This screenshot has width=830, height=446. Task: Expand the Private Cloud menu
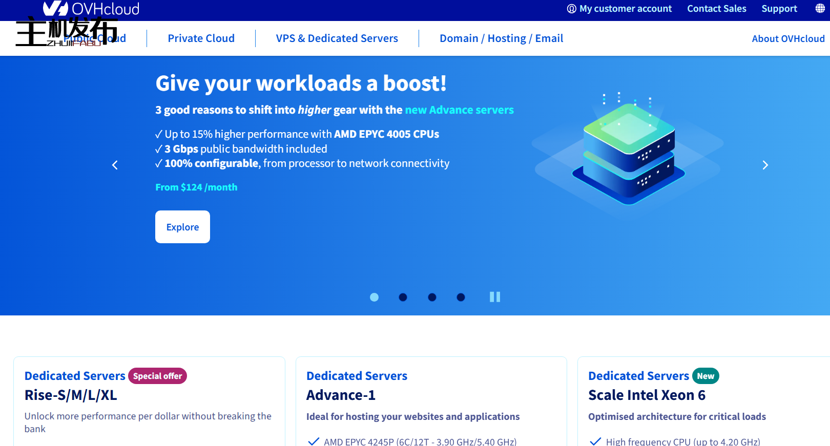(201, 38)
